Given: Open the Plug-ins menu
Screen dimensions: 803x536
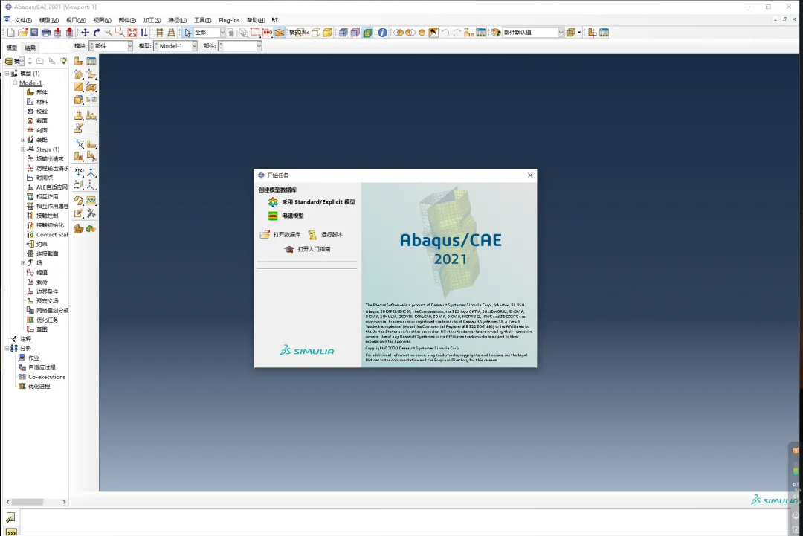Looking at the screenshot, I should [229, 20].
